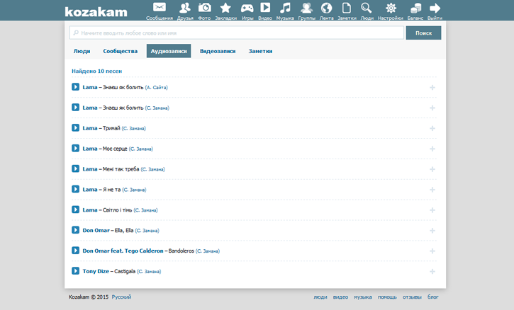Open the Фото camera icon
The width and height of the screenshot is (514, 310).
point(204,8)
